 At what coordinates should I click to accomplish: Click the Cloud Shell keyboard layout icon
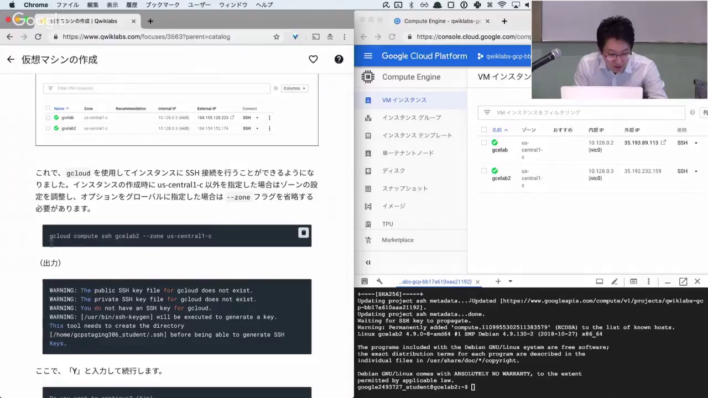[x=365, y=281]
